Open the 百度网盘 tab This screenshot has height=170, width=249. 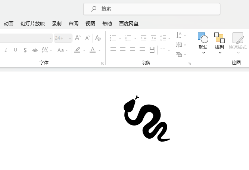[x=129, y=24]
